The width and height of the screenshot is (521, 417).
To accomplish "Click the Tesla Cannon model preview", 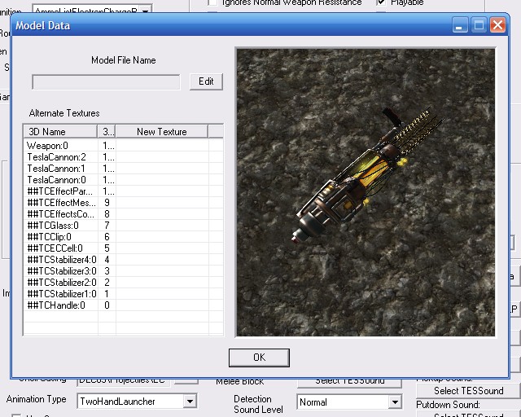I will click(x=365, y=192).
